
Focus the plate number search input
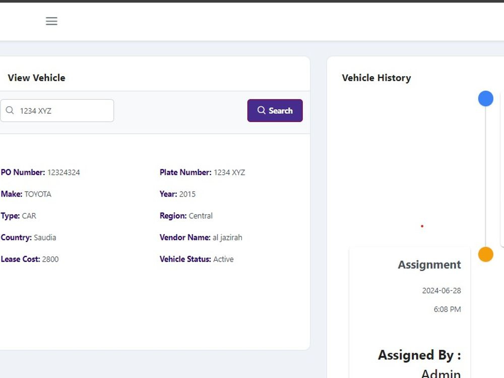click(57, 110)
